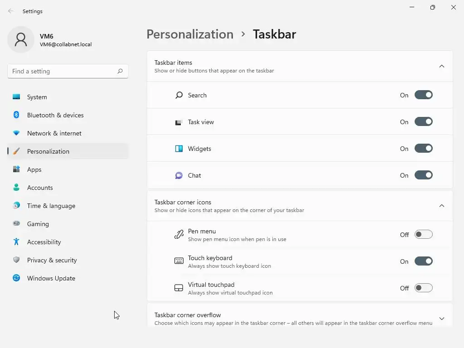Turn off the Search taskbar toggle

tap(423, 95)
